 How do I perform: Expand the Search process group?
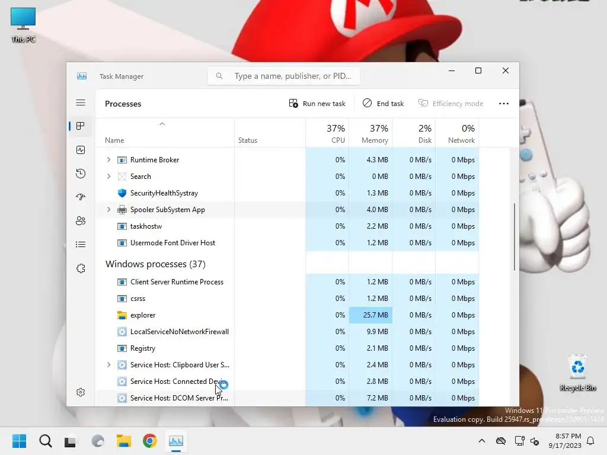pyautogui.click(x=109, y=177)
